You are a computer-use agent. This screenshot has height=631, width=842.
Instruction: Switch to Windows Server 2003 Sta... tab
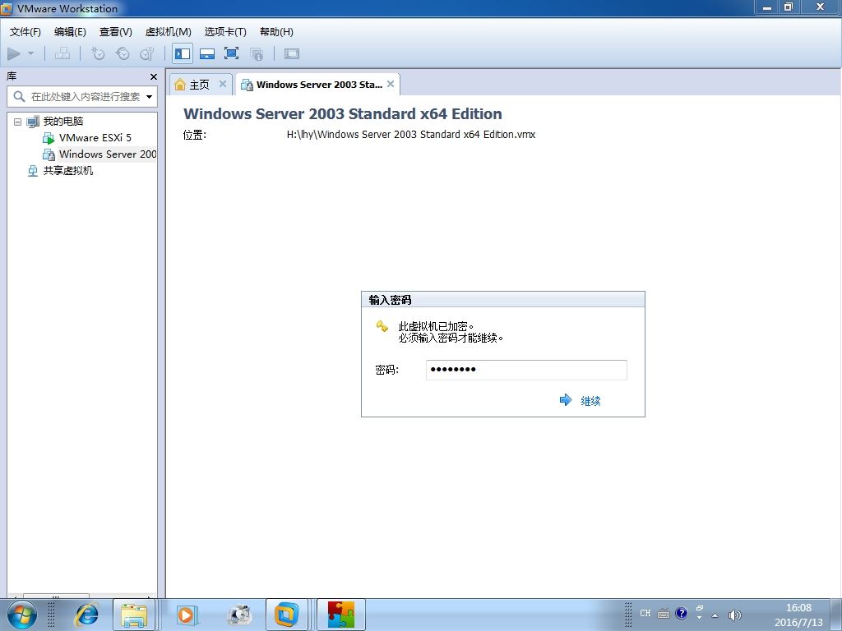coord(319,85)
